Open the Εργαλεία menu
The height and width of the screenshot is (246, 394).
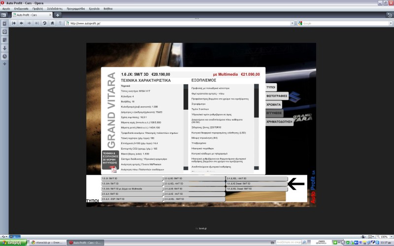[x=94, y=8]
